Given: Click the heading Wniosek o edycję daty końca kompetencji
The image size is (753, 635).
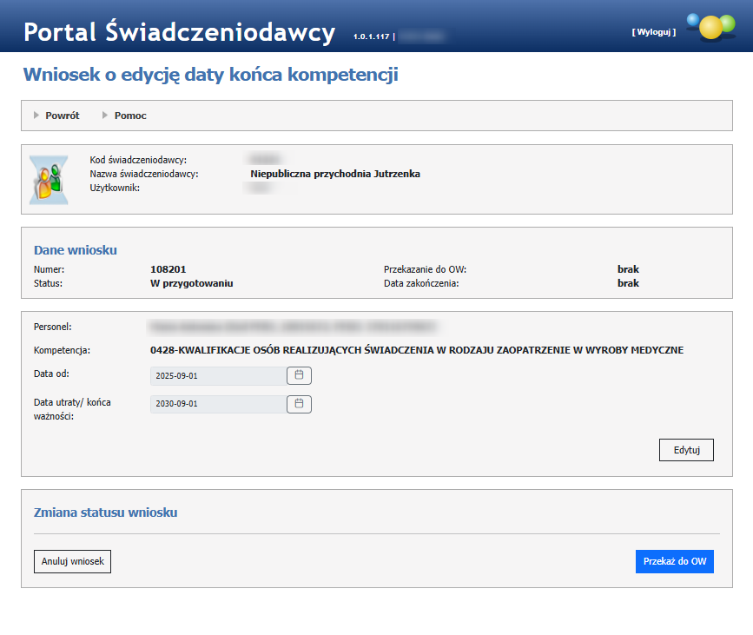Looking at the screenshot, I should [x=210, y=76].
